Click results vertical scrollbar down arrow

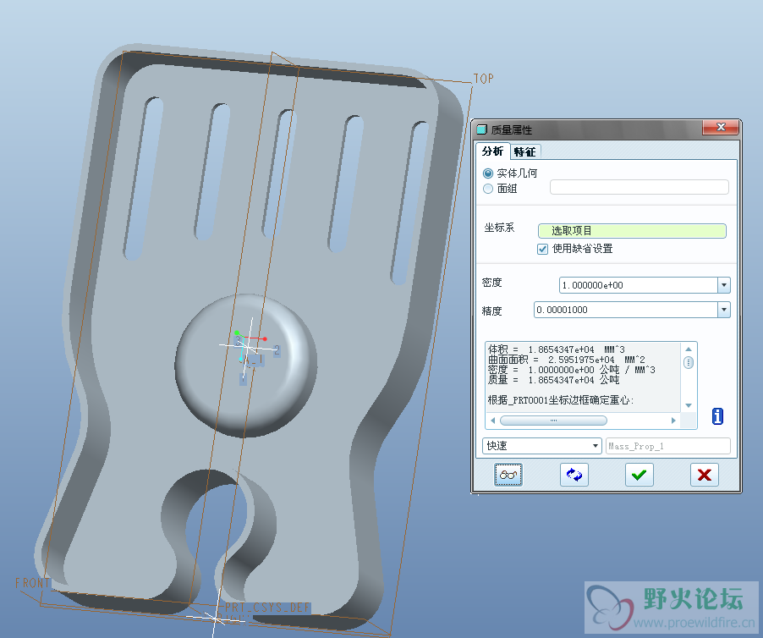click(689, 405)
